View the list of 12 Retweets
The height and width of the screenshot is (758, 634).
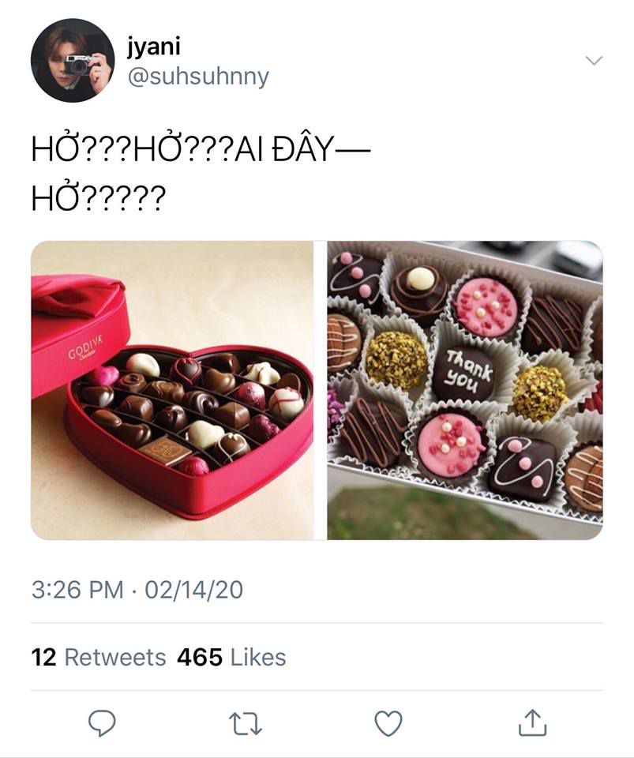pyautogui.click(x=99, y=657)
